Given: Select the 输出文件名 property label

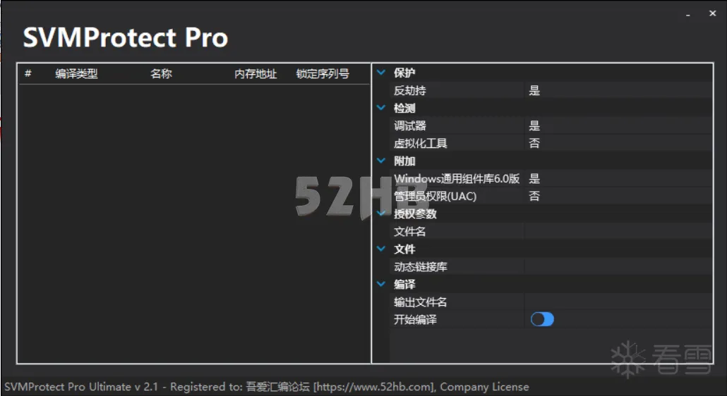Looking at the screenshot, I should tap(421, 302).
